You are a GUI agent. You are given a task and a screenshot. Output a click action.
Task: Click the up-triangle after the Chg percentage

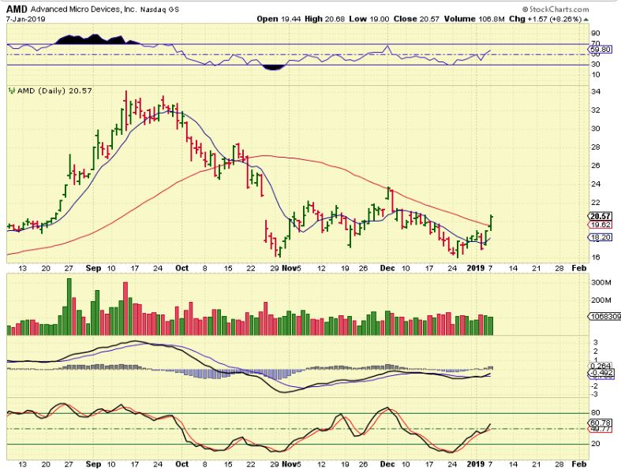(586, 20)
